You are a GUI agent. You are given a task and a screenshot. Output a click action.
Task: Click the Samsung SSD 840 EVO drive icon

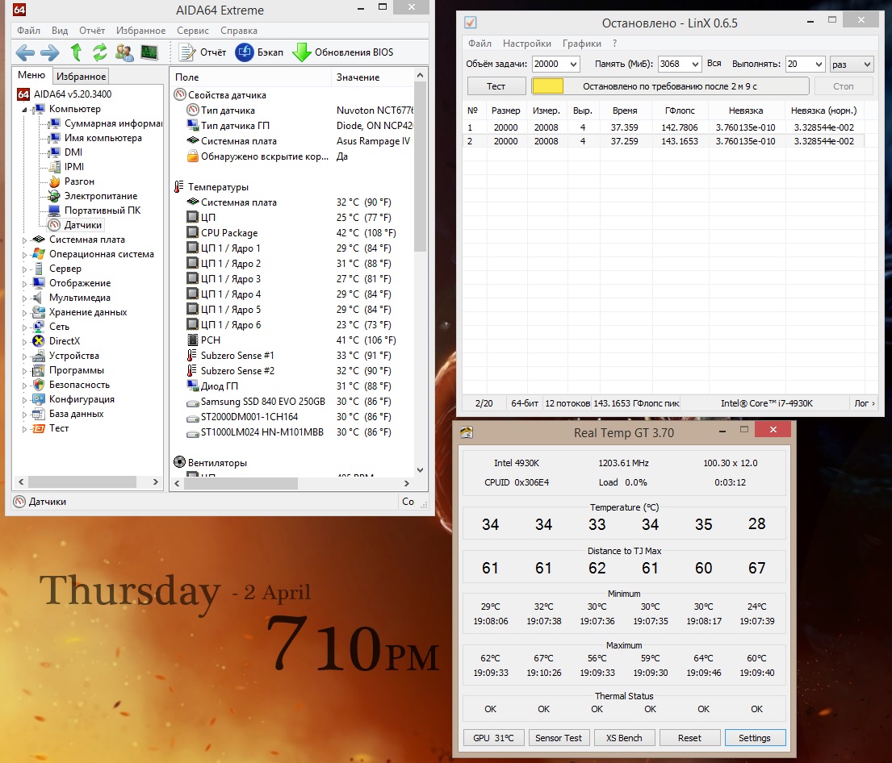[192, 402]
